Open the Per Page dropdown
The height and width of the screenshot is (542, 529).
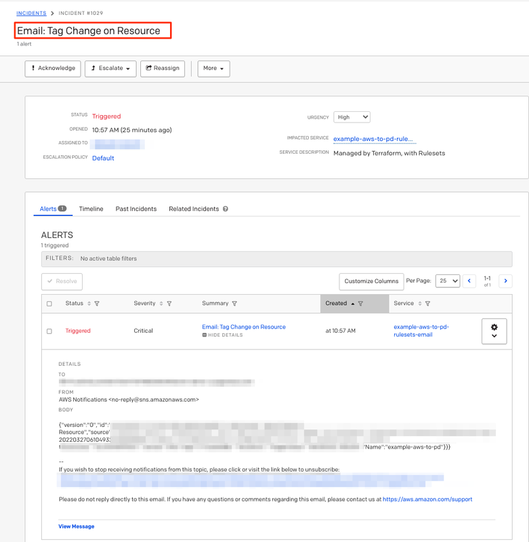[x=448, y=281]
